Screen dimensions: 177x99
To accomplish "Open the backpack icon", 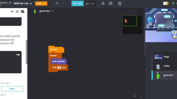I will pos(120,4).
